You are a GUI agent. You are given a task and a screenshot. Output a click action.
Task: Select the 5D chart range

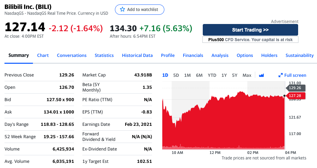176,75
